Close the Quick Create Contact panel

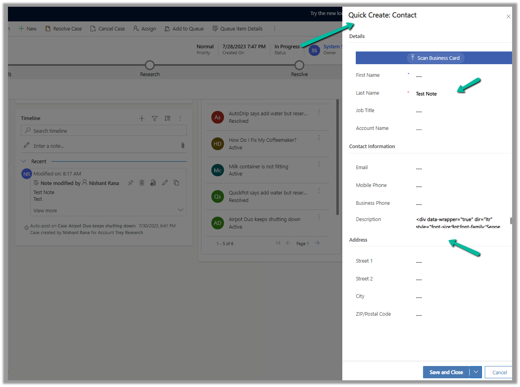pos(508,16)
